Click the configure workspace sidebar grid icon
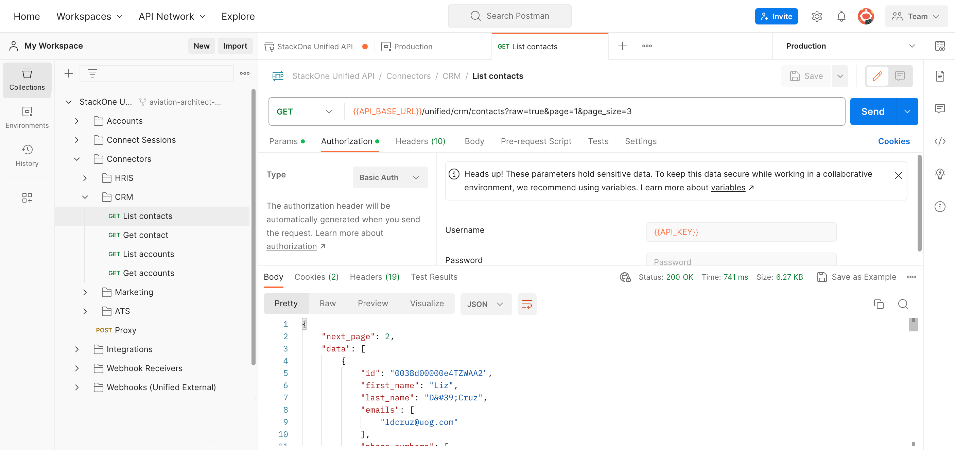This screenshot has width=955, height=450. (27, 197)
